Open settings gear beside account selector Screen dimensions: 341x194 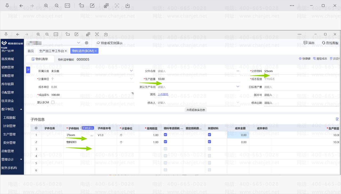click(87, 43)
